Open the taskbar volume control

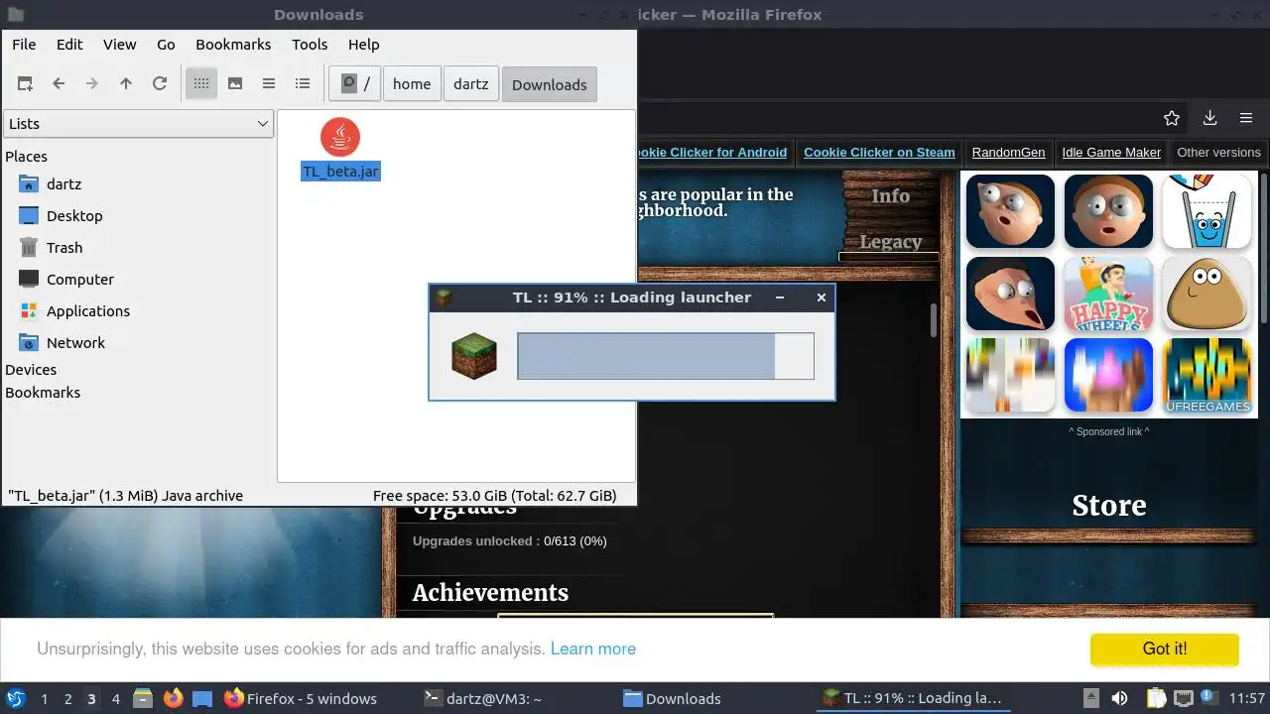tap(1119, 698)
